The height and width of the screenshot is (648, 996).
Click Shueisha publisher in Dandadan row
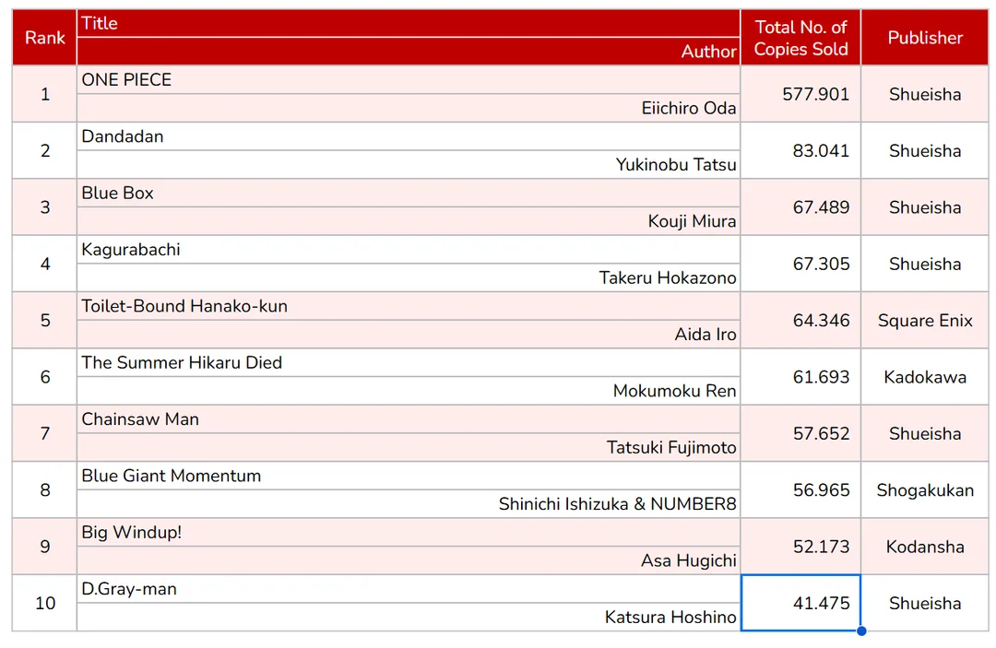pyautogui.click(x=925, y=150)
